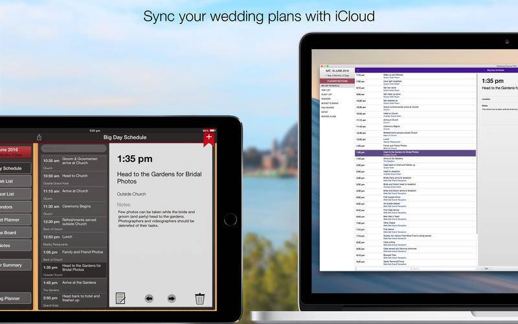
Task: Open Task List in iPad sidebar
Action: [16, 181]
